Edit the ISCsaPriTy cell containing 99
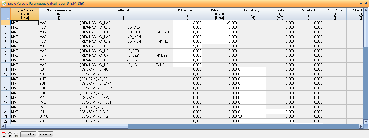Screen dimensions: 369x138 (251, 116)
